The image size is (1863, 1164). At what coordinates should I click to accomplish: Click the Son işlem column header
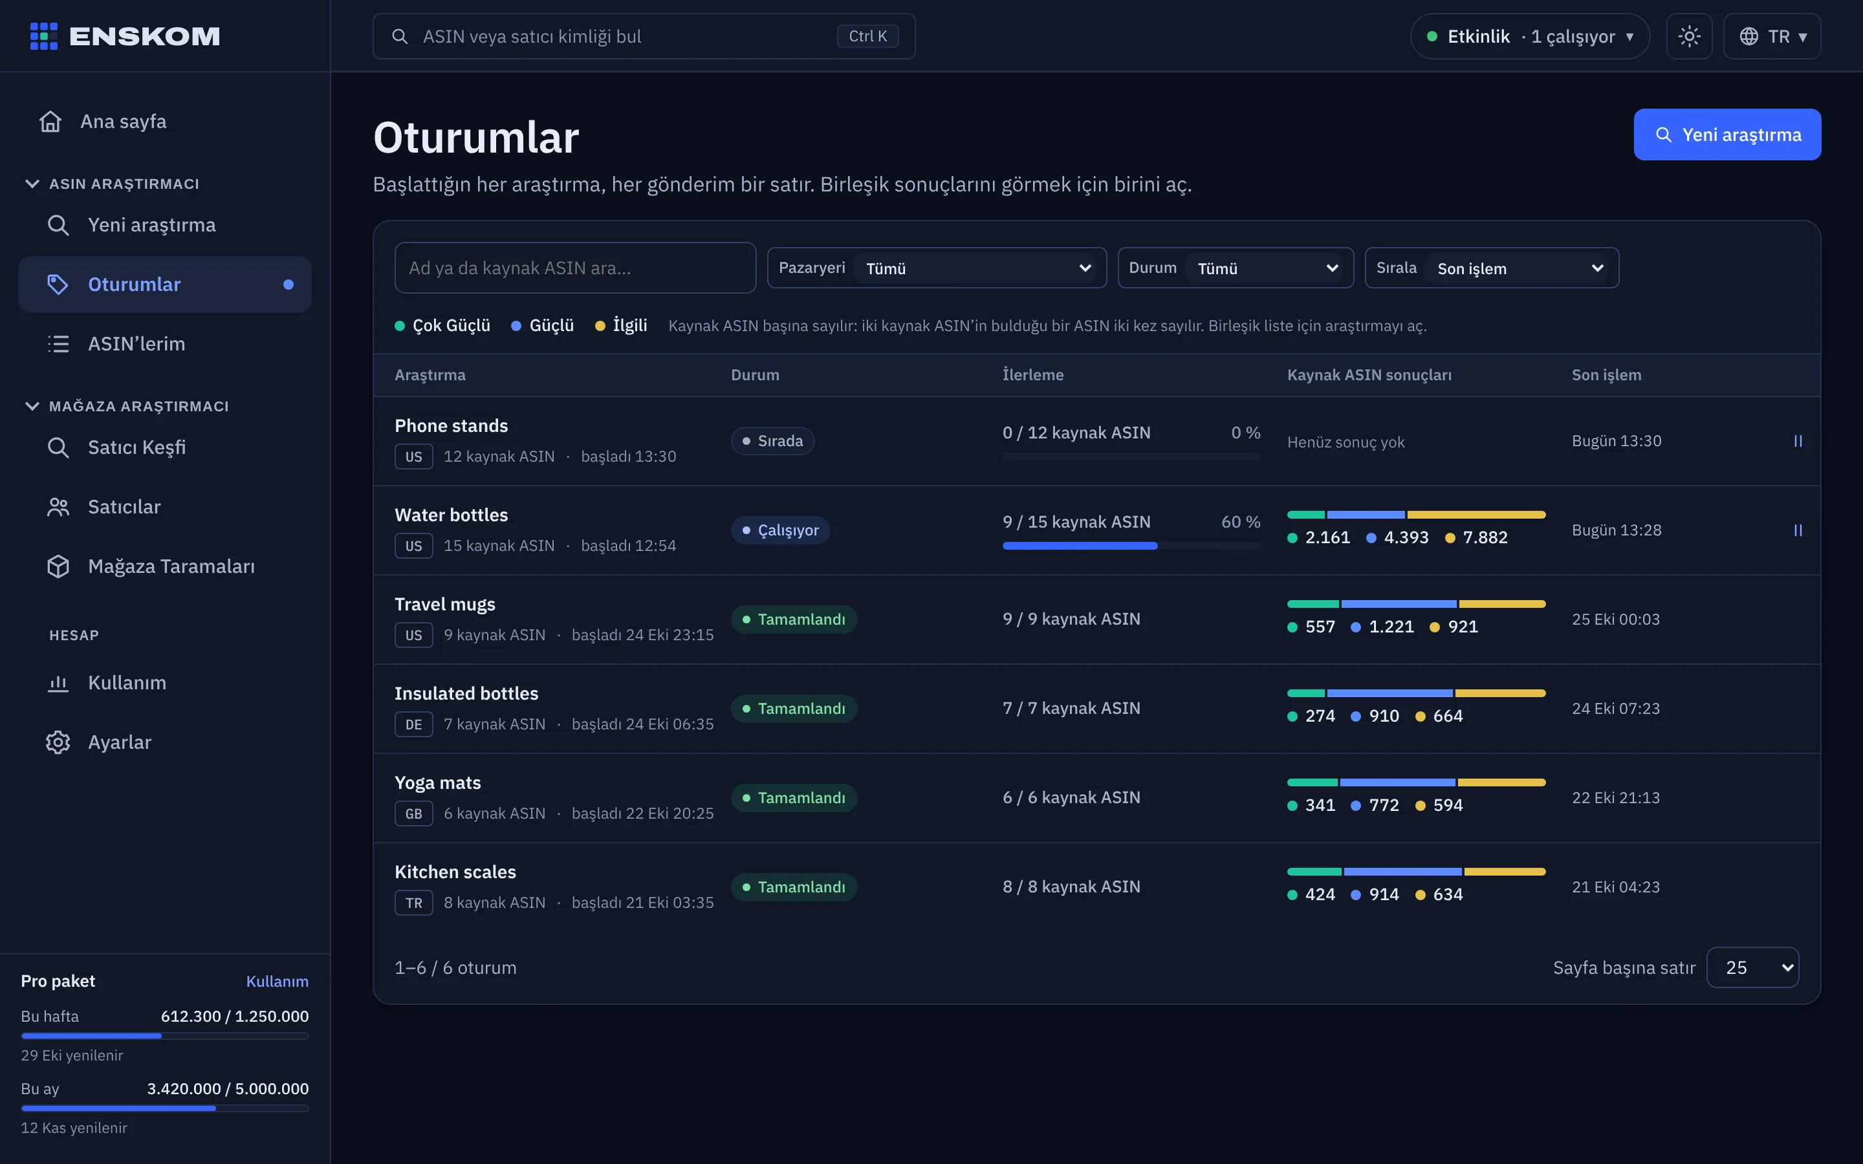pos(1607,375)
